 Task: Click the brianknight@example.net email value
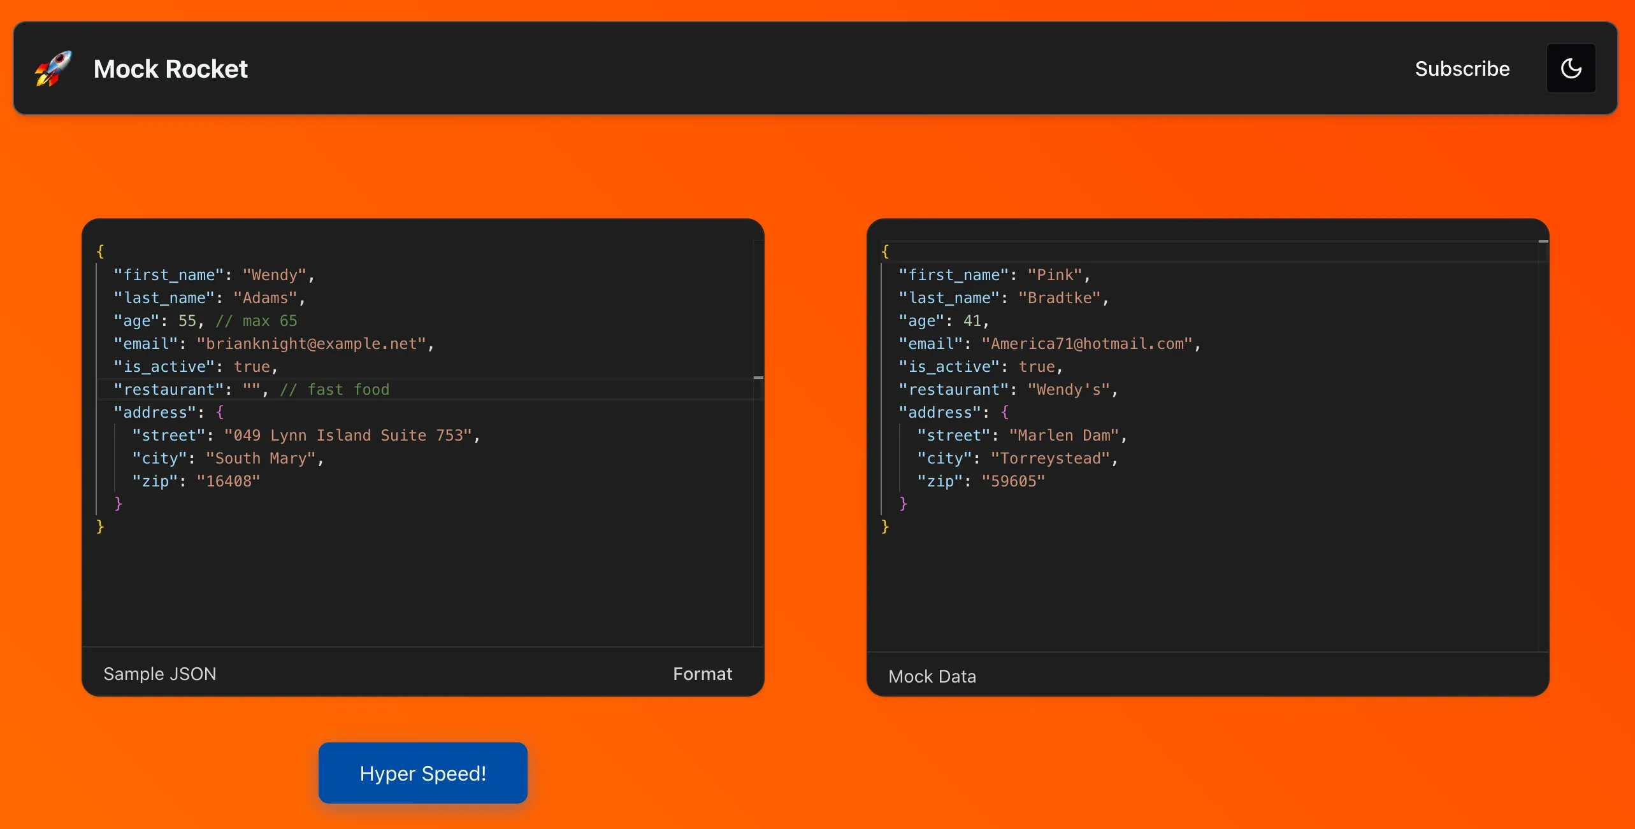(311, 344)
